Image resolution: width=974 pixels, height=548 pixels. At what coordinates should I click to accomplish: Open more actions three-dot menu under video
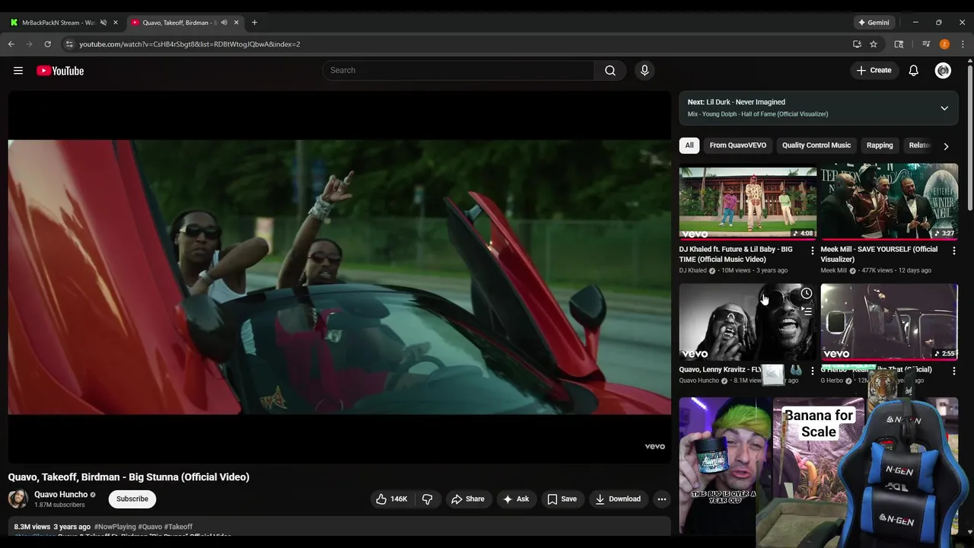(662, 499)
